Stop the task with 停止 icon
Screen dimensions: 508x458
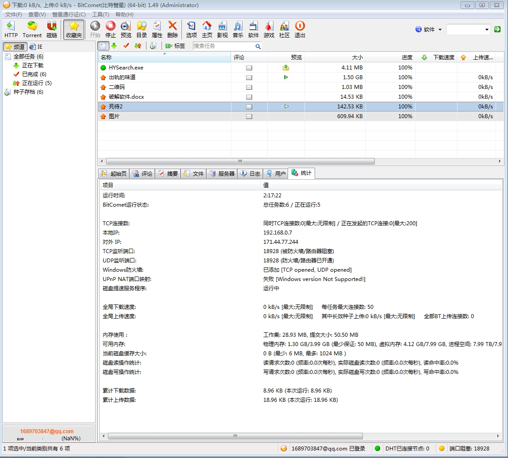(x=111, y=30)
